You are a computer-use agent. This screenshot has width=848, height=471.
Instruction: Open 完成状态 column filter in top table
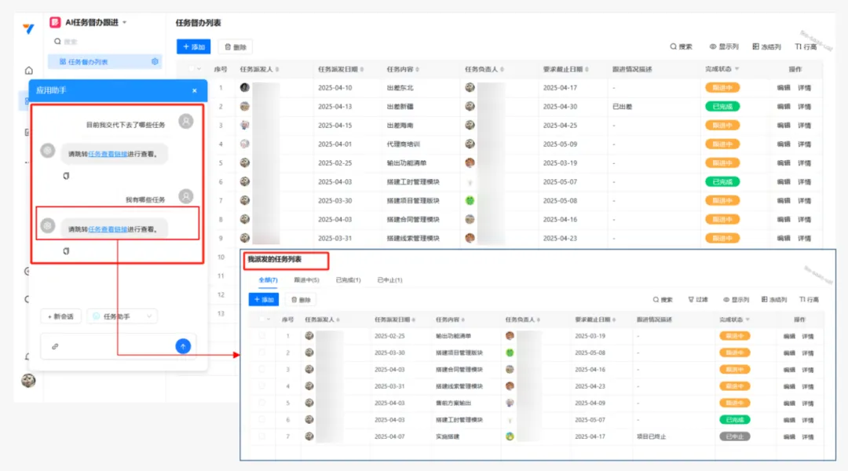737,69
